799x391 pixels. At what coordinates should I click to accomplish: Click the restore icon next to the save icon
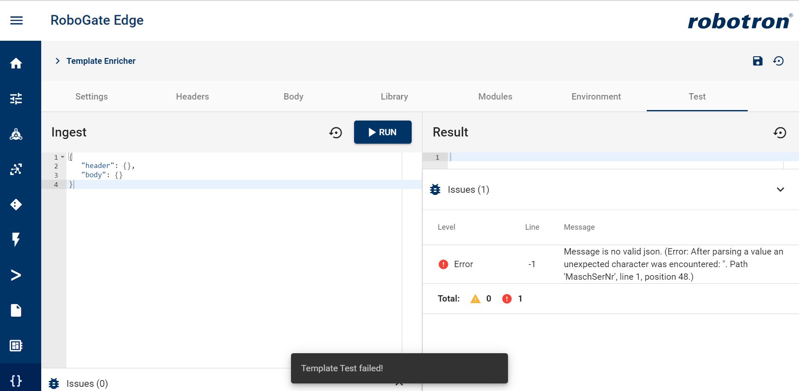tap(778, 61)
